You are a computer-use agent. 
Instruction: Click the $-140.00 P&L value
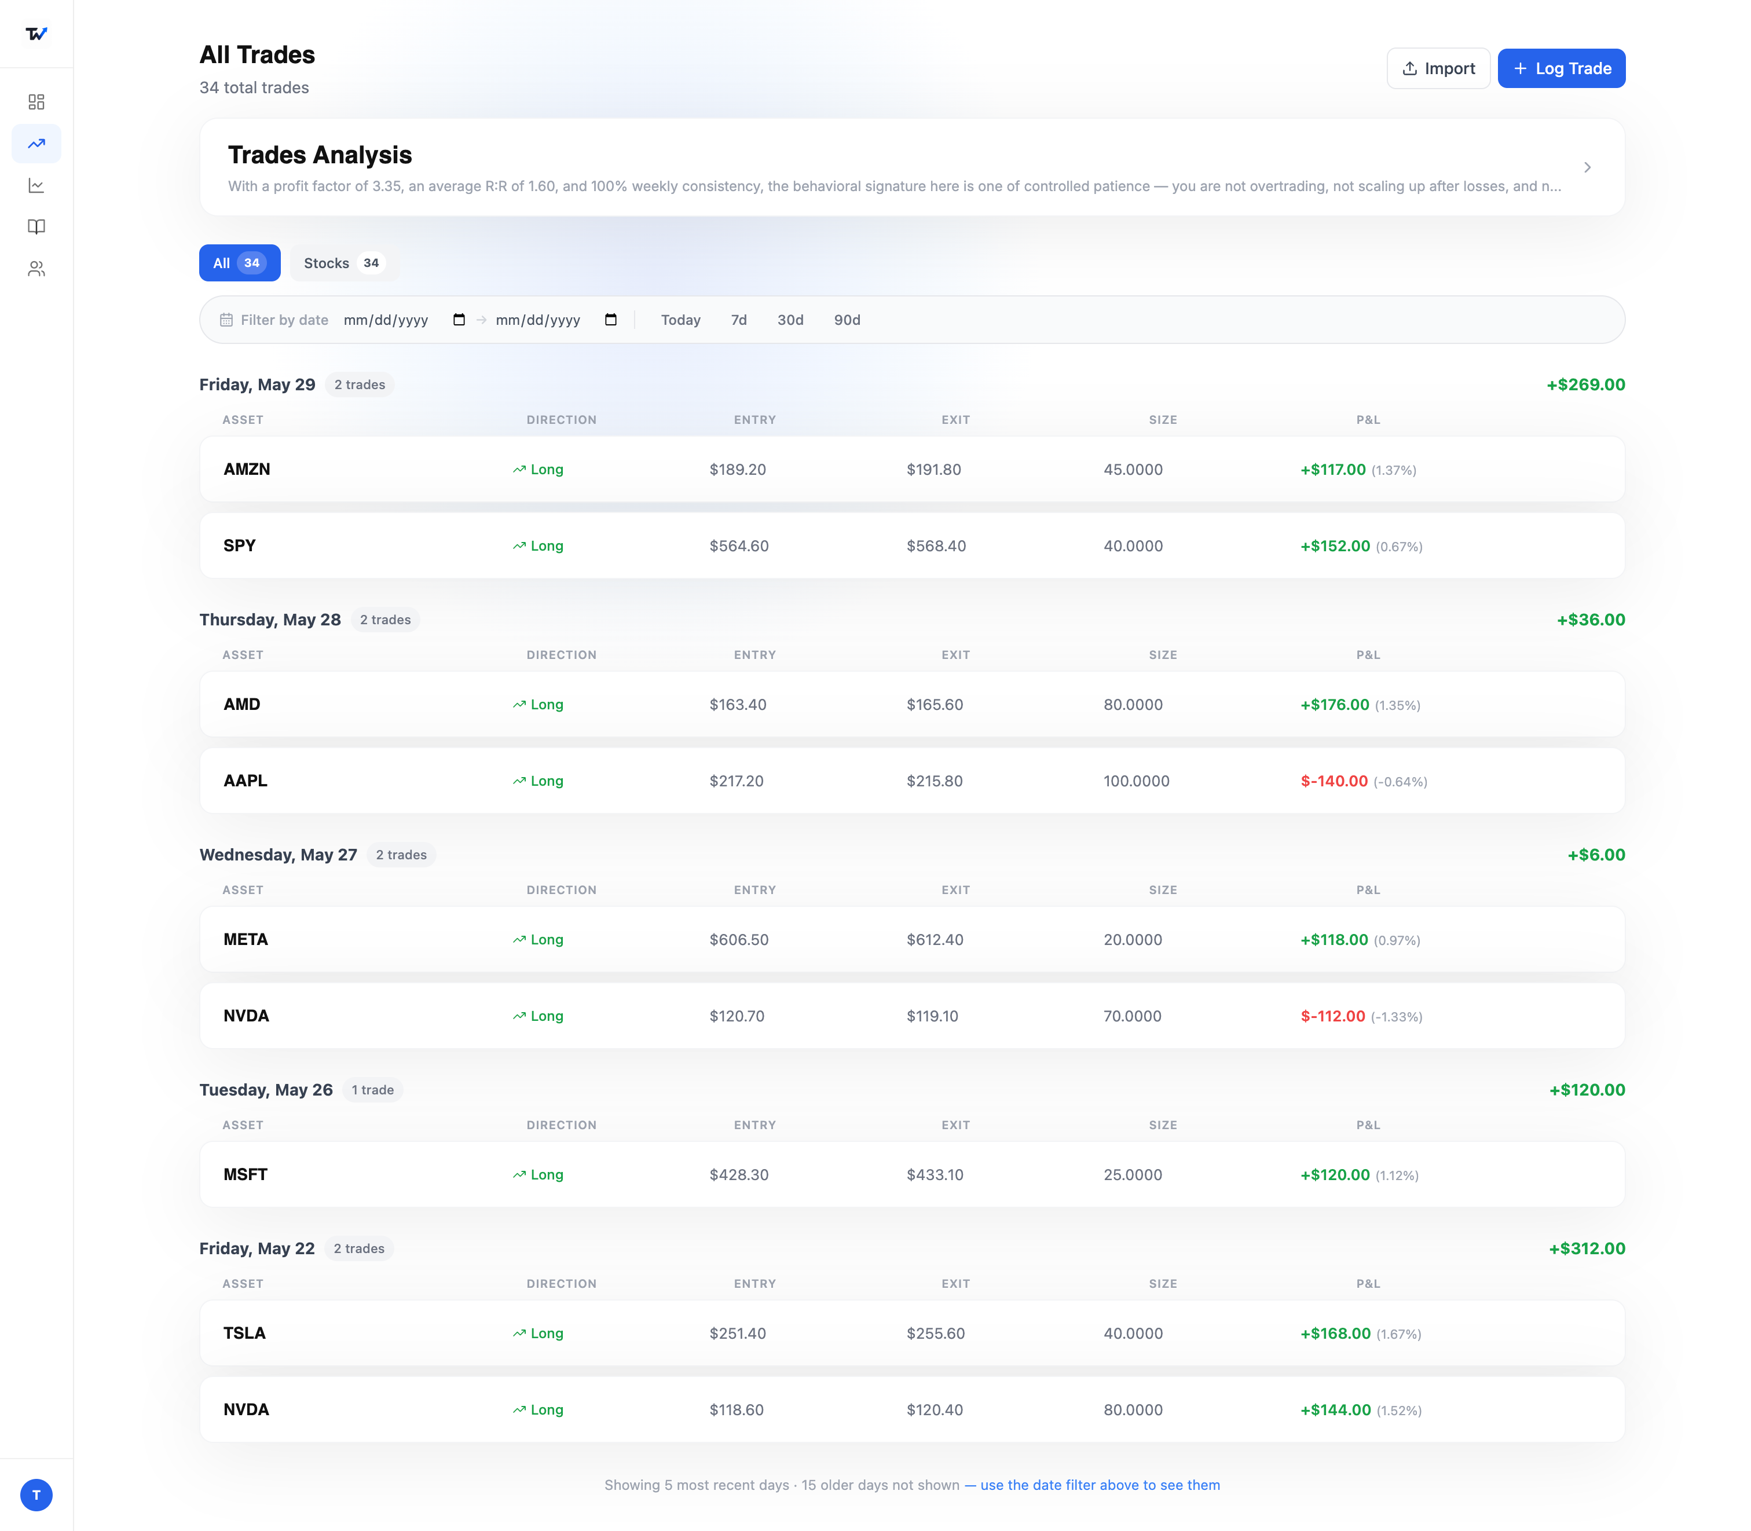[1334, 781]
